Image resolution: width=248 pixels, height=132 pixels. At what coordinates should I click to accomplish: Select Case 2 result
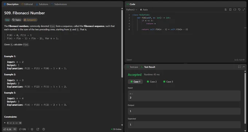pos(152,82)
